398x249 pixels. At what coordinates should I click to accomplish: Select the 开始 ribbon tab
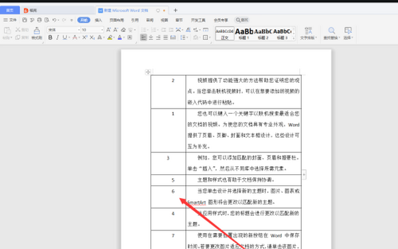tap(84, 20)
